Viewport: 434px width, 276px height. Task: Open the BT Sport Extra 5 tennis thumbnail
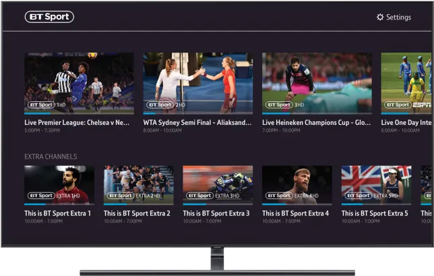[377, 185]
